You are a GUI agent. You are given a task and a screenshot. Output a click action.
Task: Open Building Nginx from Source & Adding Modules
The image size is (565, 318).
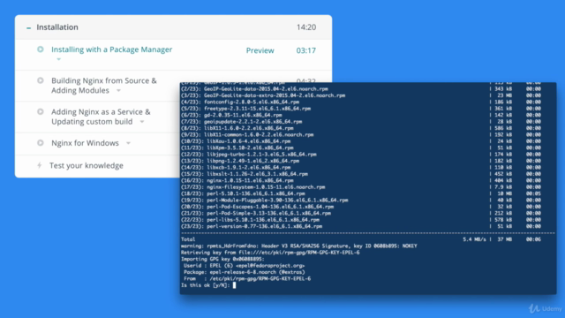coord(104,86)
